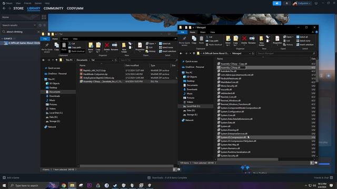Image resolution: width=337 pixels, height=189 pixels.
Task: Go up one folder in Tut window
Action: [56, 60]
